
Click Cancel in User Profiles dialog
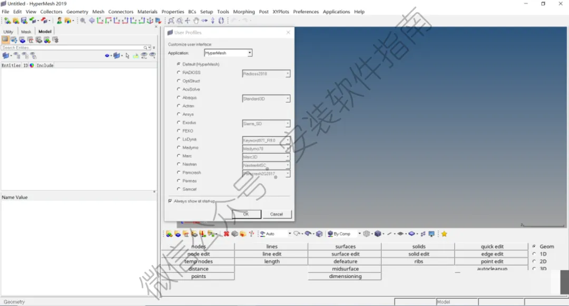[x=277, y=214]
